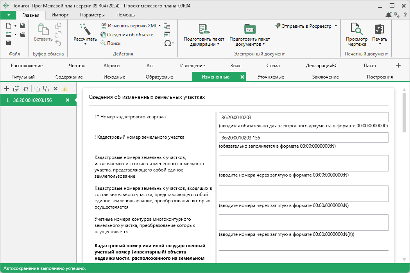Close the Измененные tab with X

242,77
